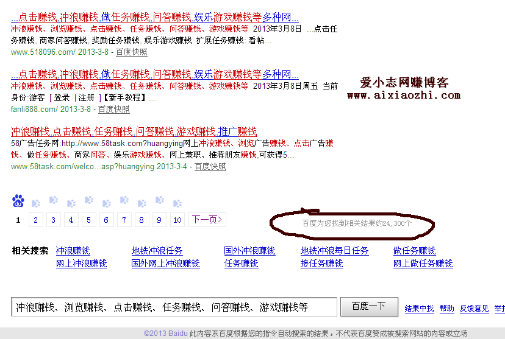
Task: Click the faded paw icon above page 2
Action: (x=36, y=203)
